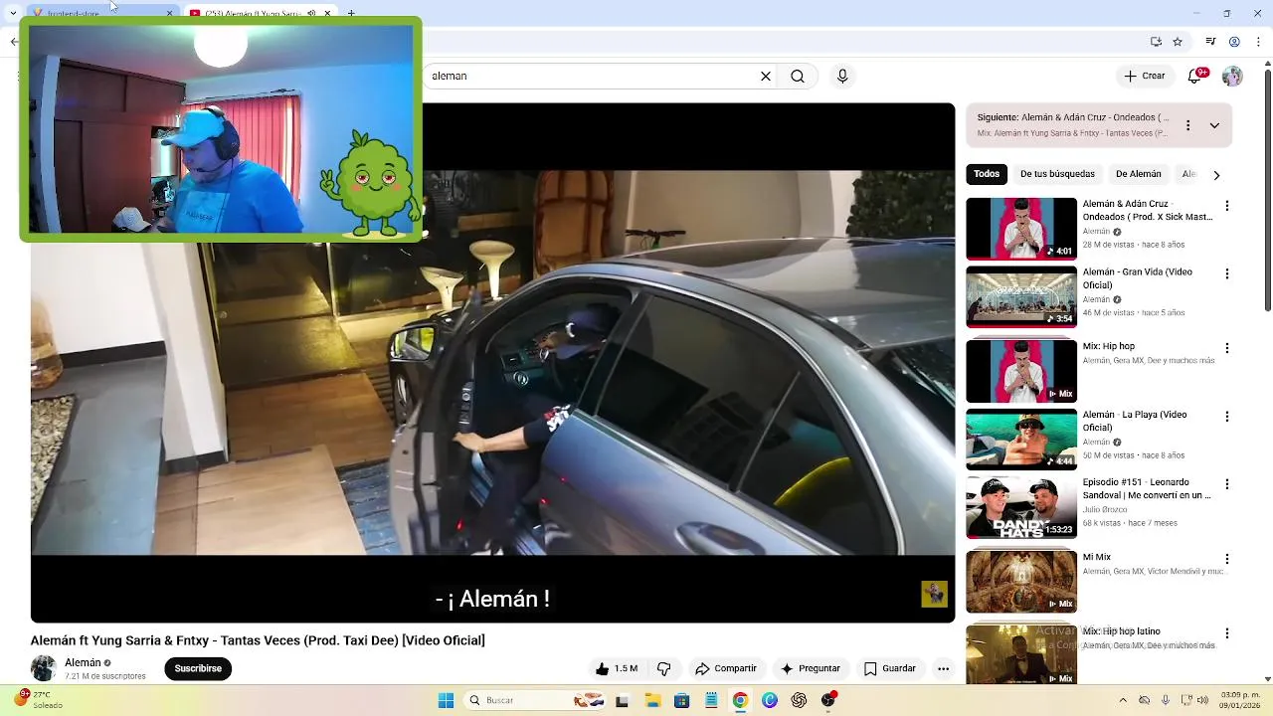Open ChatGPT app from the taskbar
Image resolution: width=1273 pixels, height=716 pixels.
(799, 700)
